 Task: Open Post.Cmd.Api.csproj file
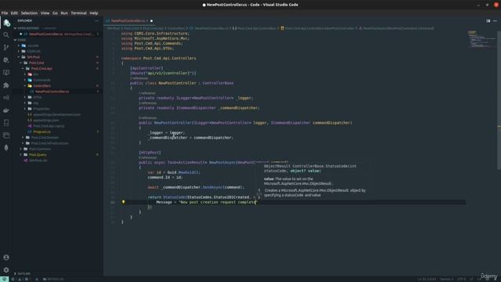point(49,126)
